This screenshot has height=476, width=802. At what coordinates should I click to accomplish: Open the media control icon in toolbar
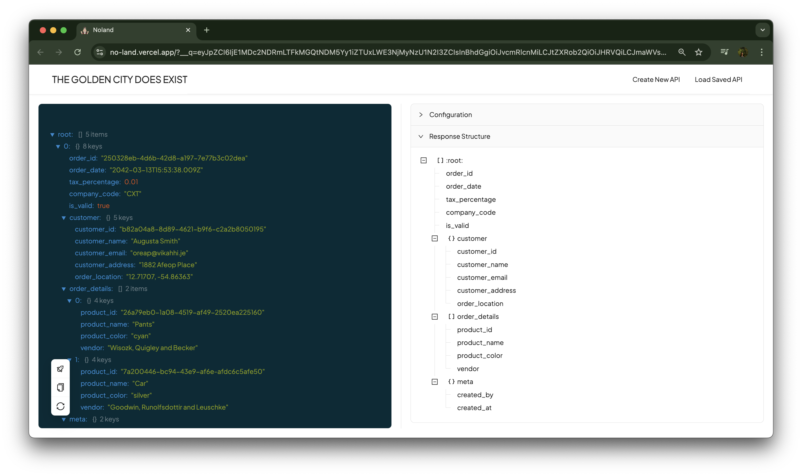click(x=724, y=52)
